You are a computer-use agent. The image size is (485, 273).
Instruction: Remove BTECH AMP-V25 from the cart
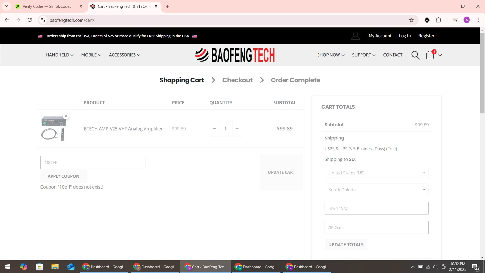[66, 116]
